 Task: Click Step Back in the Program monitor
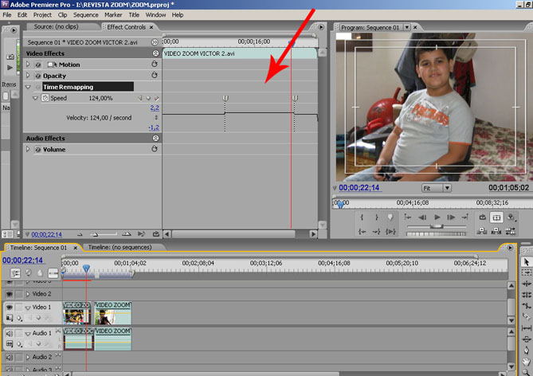point(422,217)
